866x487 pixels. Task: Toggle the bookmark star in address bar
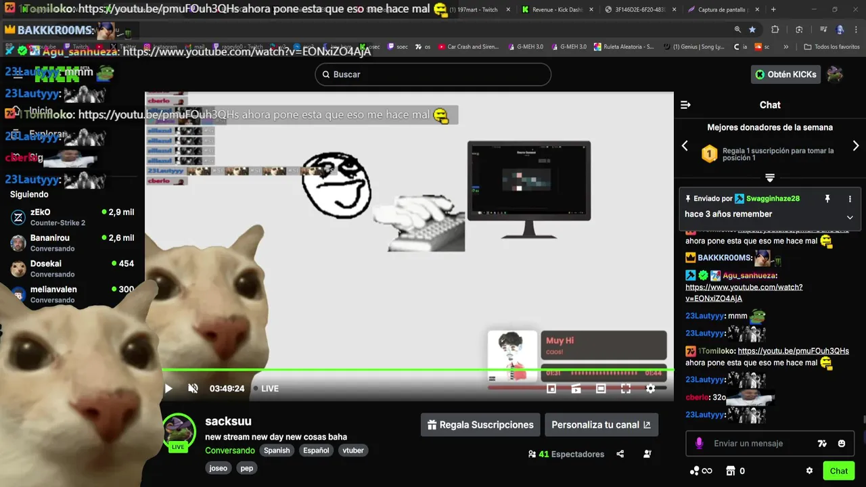click(752, 30)
